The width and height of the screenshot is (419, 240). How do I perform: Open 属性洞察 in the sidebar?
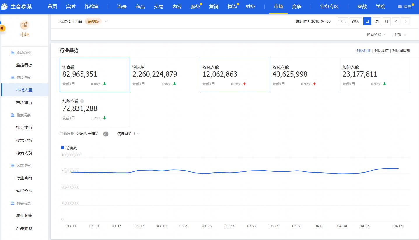point(24,216)
